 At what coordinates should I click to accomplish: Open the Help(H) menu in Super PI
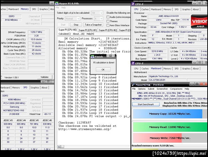pos(90,34)
